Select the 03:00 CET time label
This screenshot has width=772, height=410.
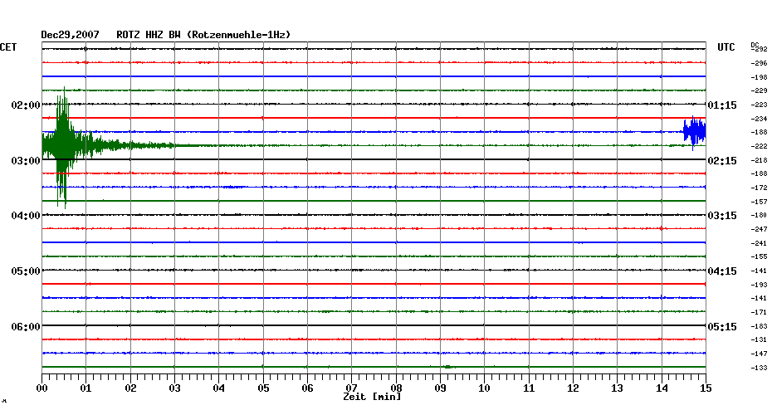[26, 160]
